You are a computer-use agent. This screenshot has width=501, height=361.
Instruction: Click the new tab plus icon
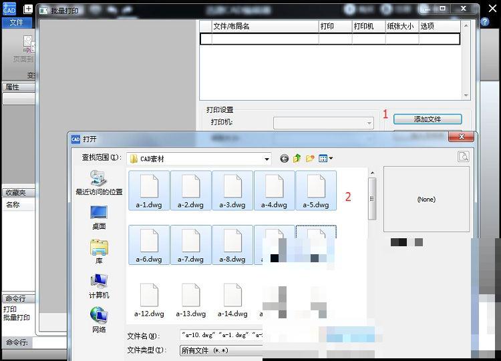click(28, 9)
